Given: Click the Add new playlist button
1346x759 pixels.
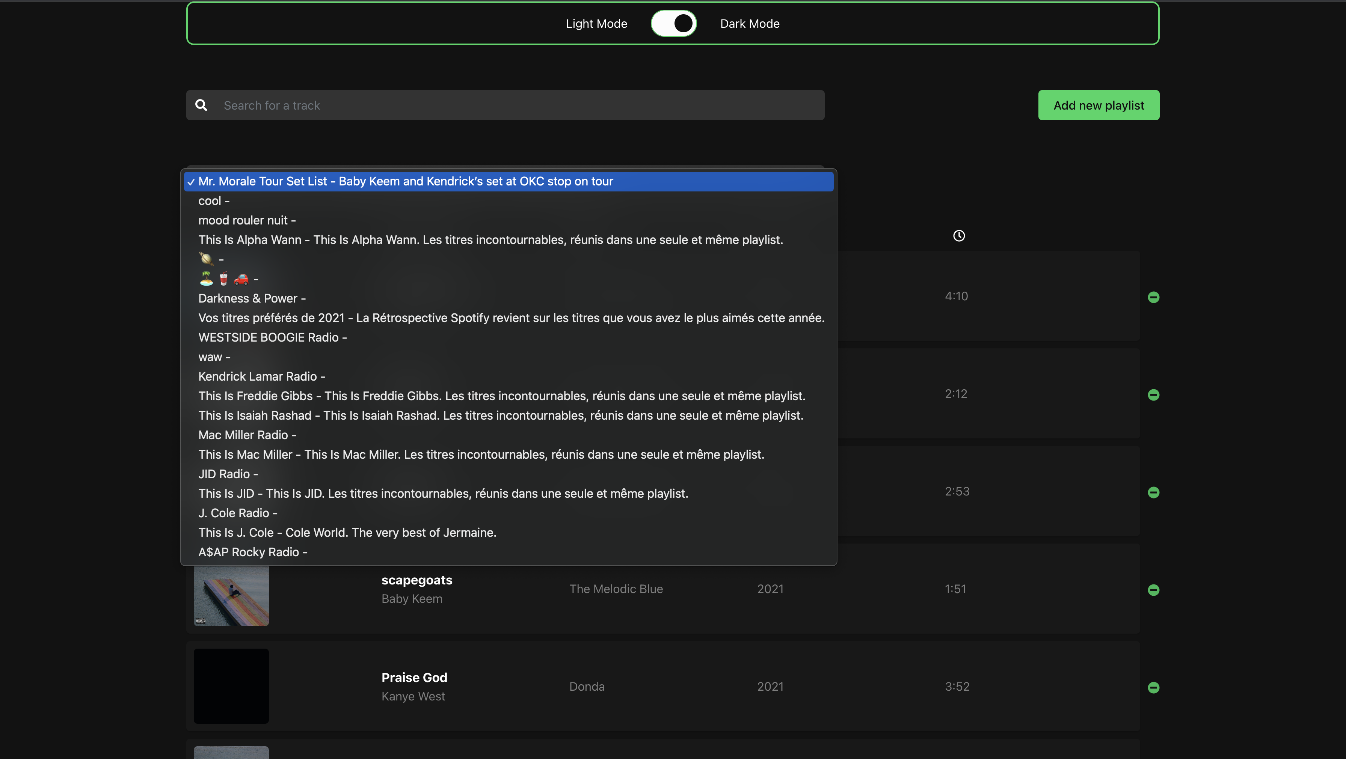Looking at the screenshot, I should (1099, 105).
